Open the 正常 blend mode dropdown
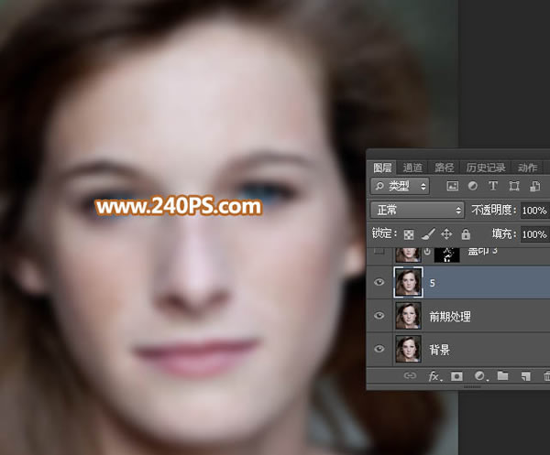Image resolution: width=550 pixels, height=455 pixels. [417, 211]
